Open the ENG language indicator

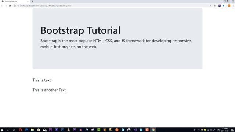218,130
